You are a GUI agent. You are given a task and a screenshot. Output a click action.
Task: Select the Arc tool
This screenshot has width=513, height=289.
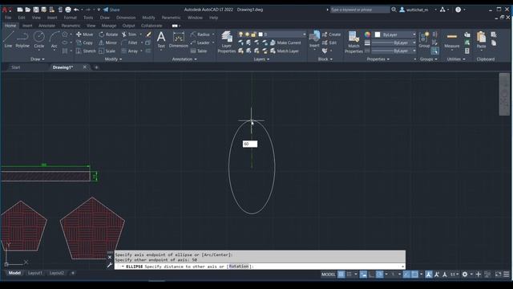click(54, 39)
